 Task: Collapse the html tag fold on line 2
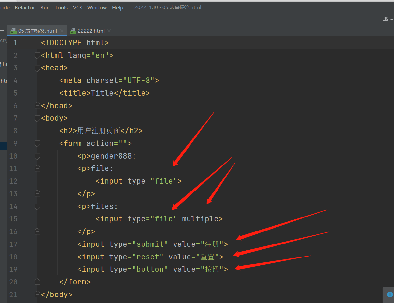(37, 56)
